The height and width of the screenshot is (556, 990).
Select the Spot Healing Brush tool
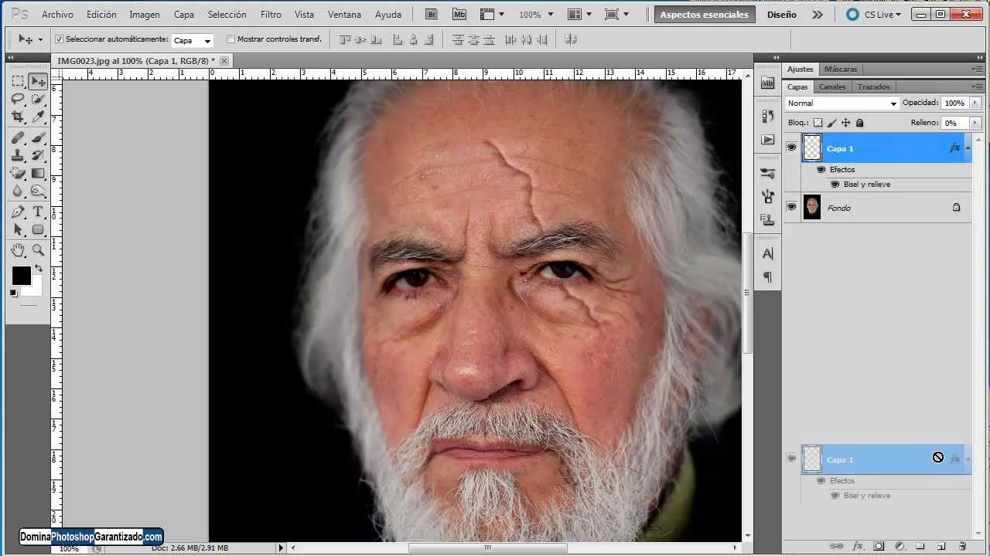[x=18, y=138]
